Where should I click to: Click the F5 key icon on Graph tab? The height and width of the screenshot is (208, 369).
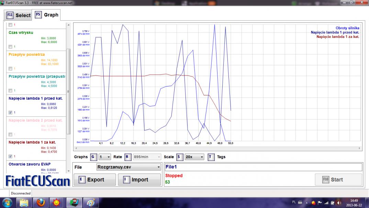[x=38, y=14]
